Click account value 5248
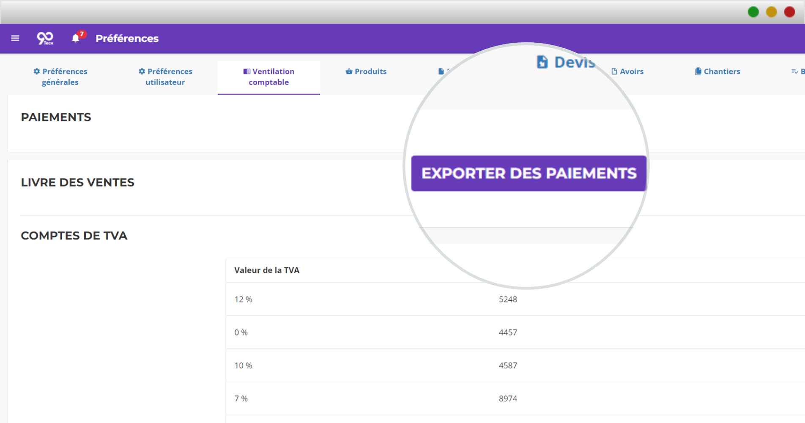This screenshot has width=805, height=423. click(x=508, y=299)
